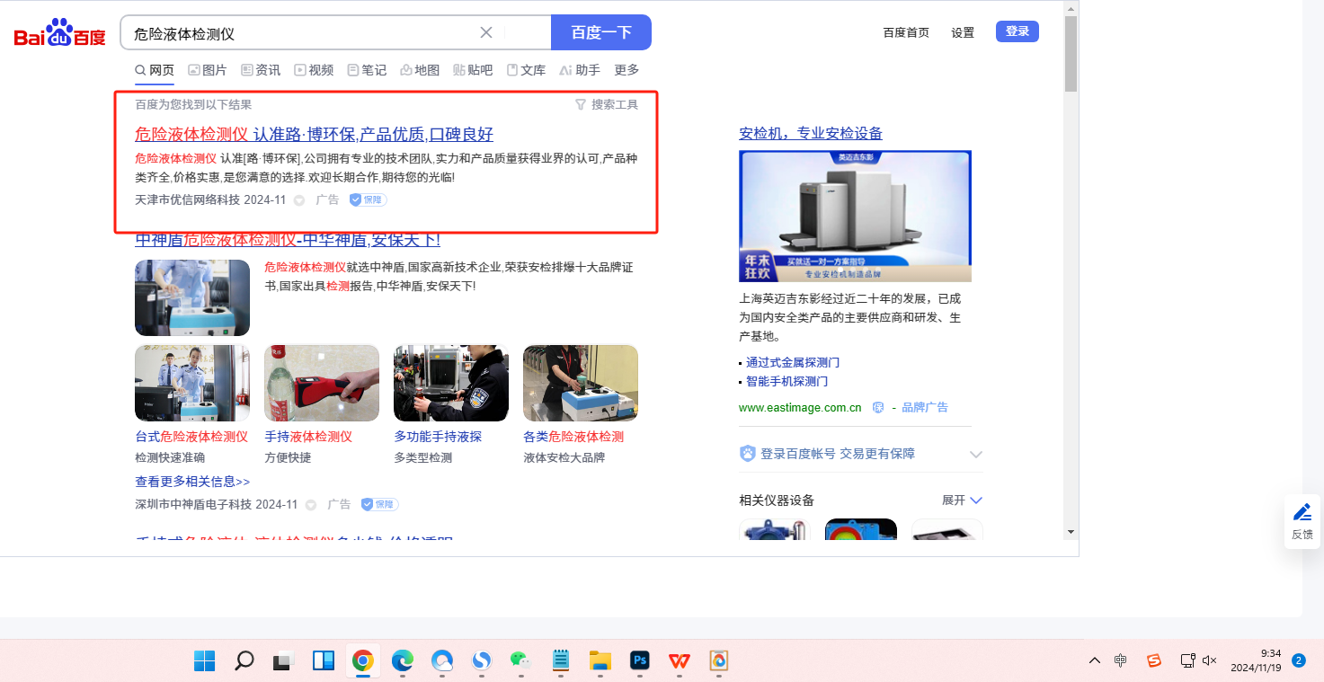Viewport: 1324px width, 682px height.
Task: Click the 深圳市中神盾电子科技 source text
Action: tap(193, 504)
